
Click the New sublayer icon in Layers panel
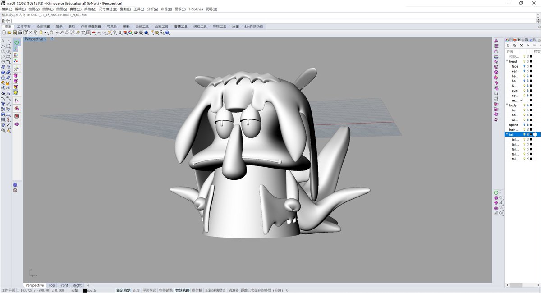point(515,45)
